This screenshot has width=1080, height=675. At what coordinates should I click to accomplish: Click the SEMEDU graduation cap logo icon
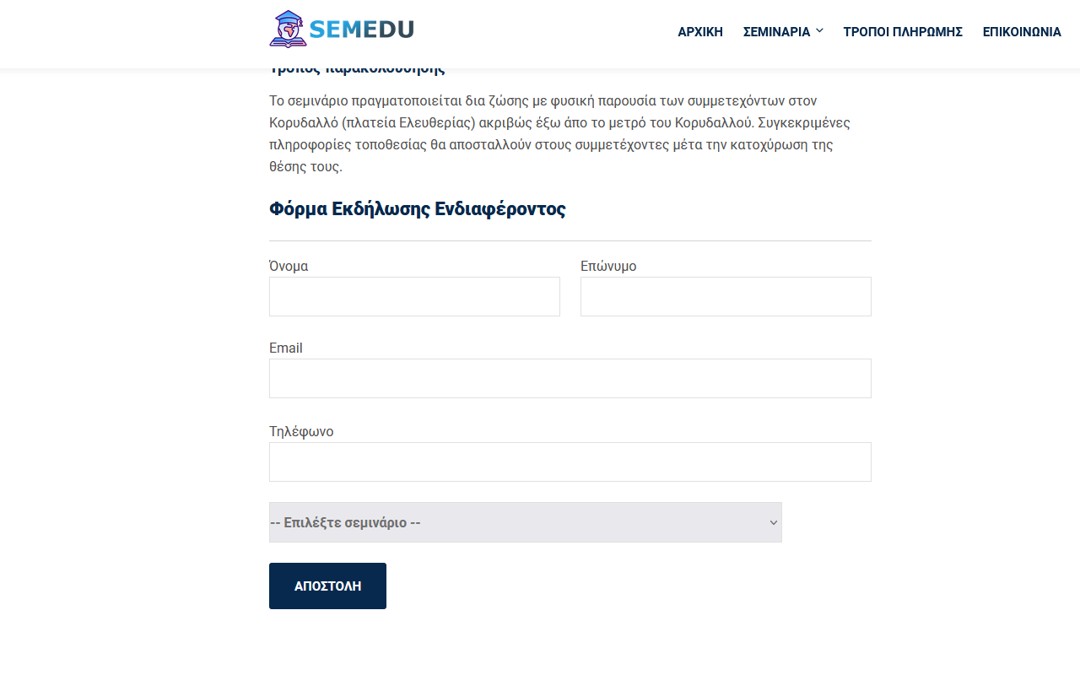[288, 30]
